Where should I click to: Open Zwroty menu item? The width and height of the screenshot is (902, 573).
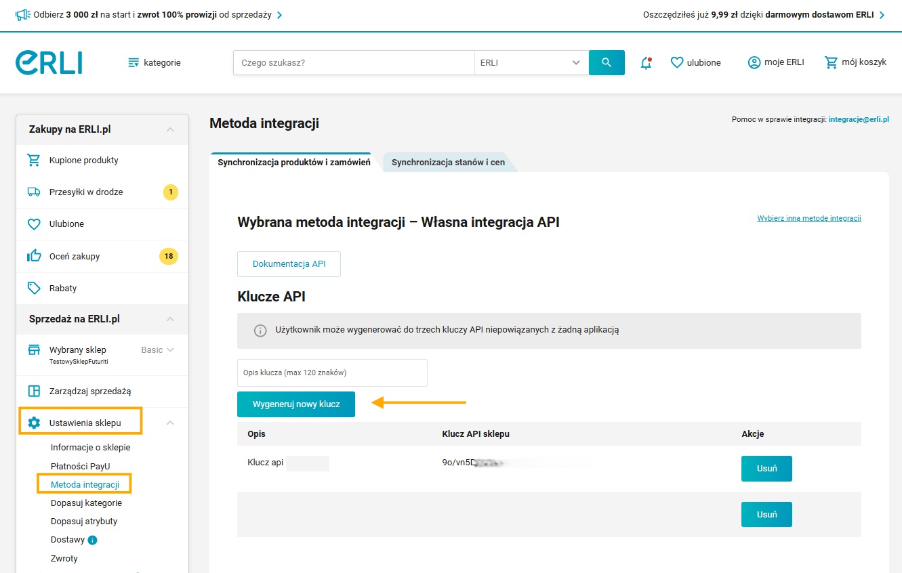(x=64, y=559)
